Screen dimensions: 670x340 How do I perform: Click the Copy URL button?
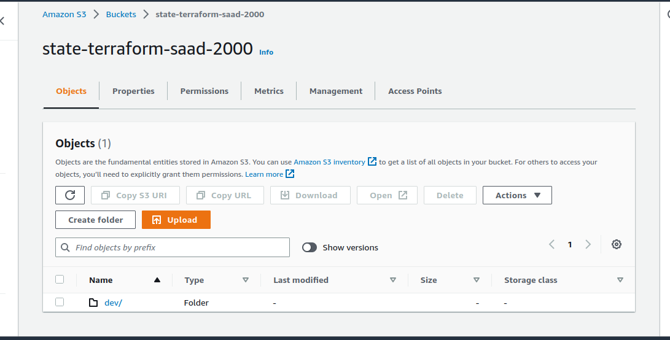(x=225, y=195)
